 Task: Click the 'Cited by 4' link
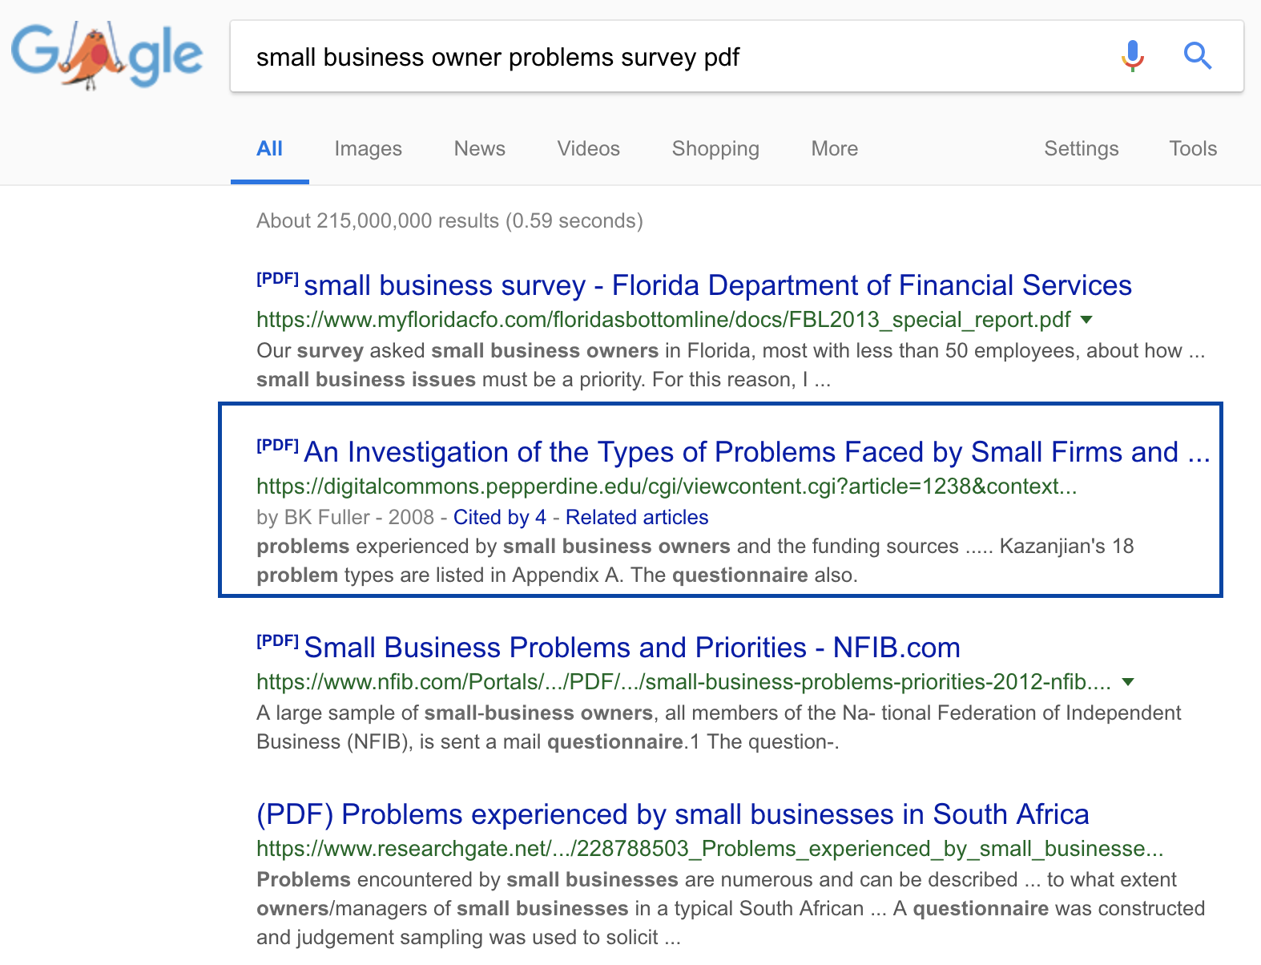499,517
